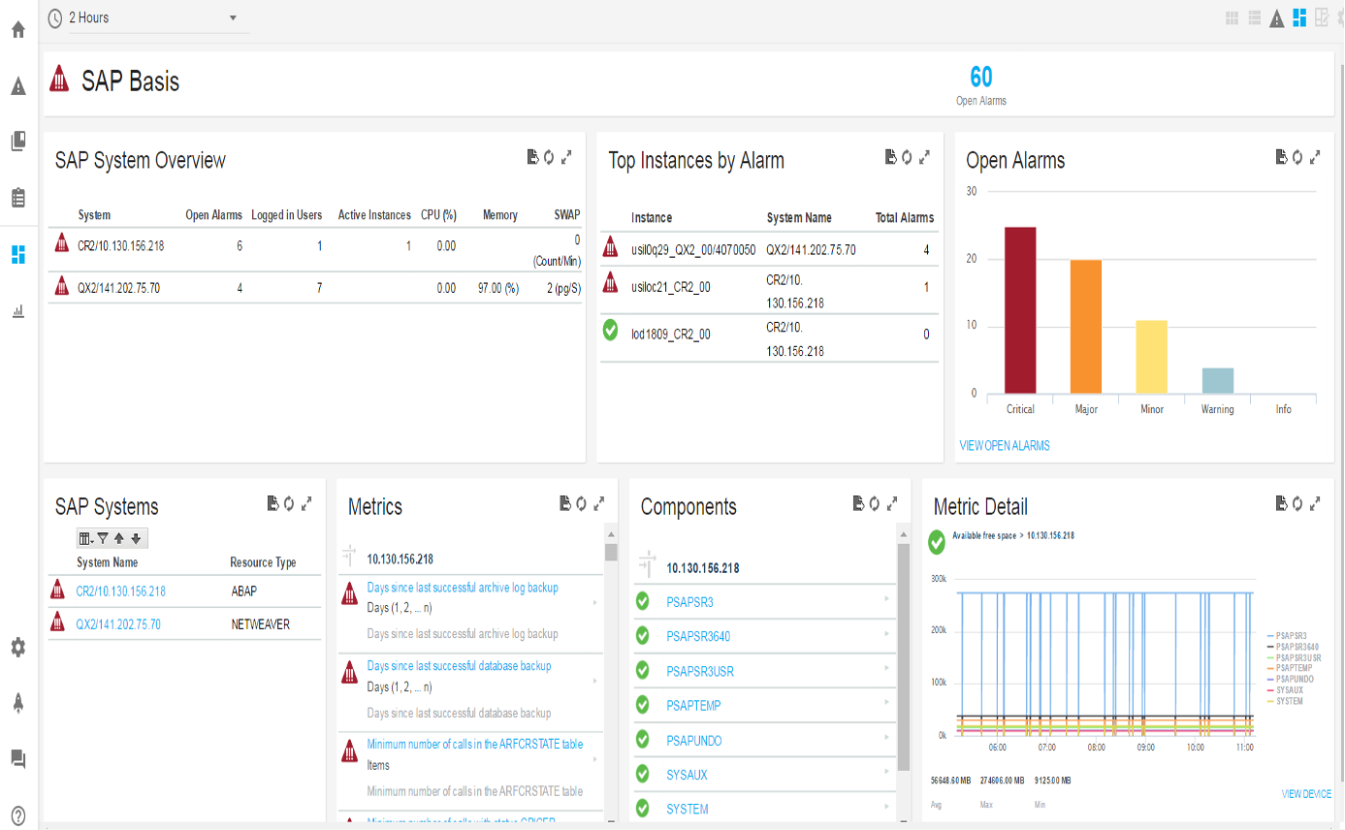Click the VIEW DEVICE link

1304,793
